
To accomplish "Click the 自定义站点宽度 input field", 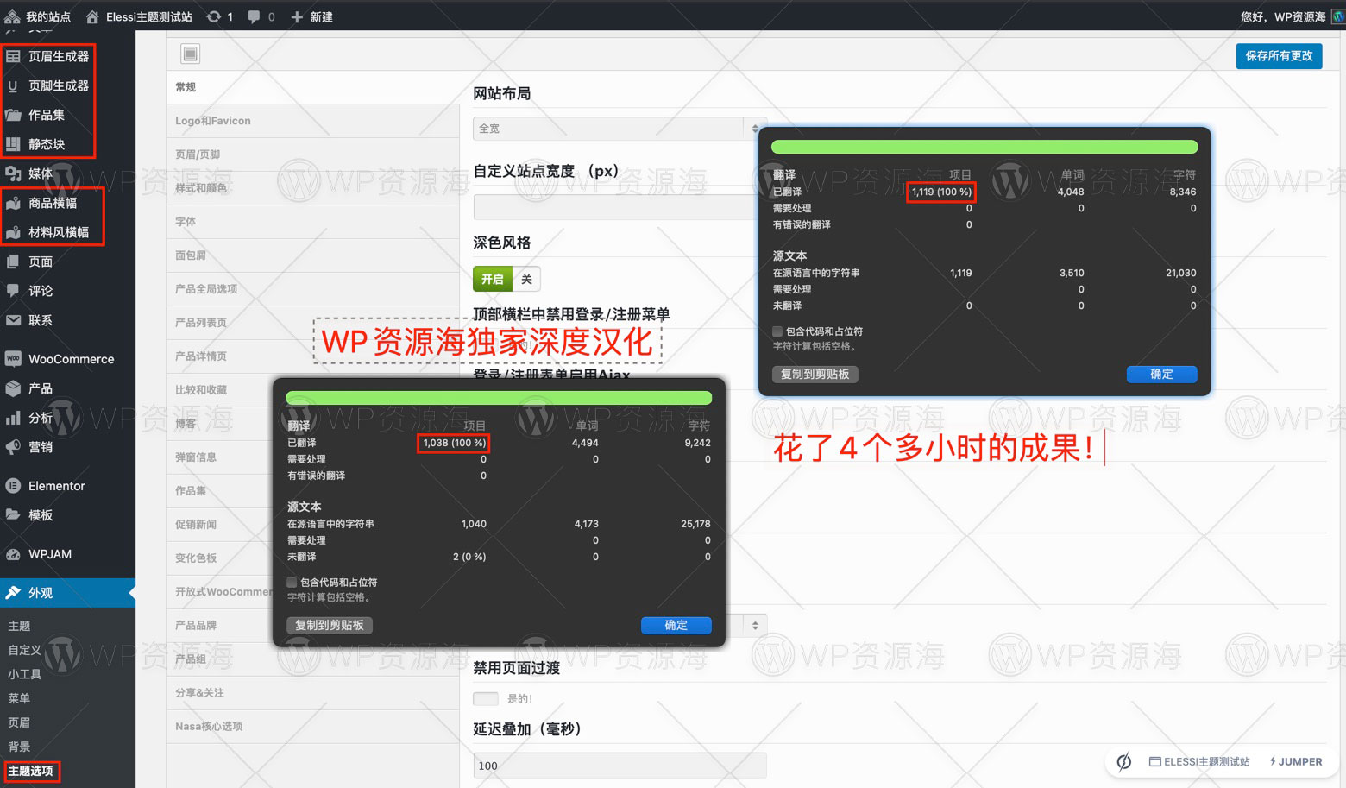I will click(x=620, y=206).
